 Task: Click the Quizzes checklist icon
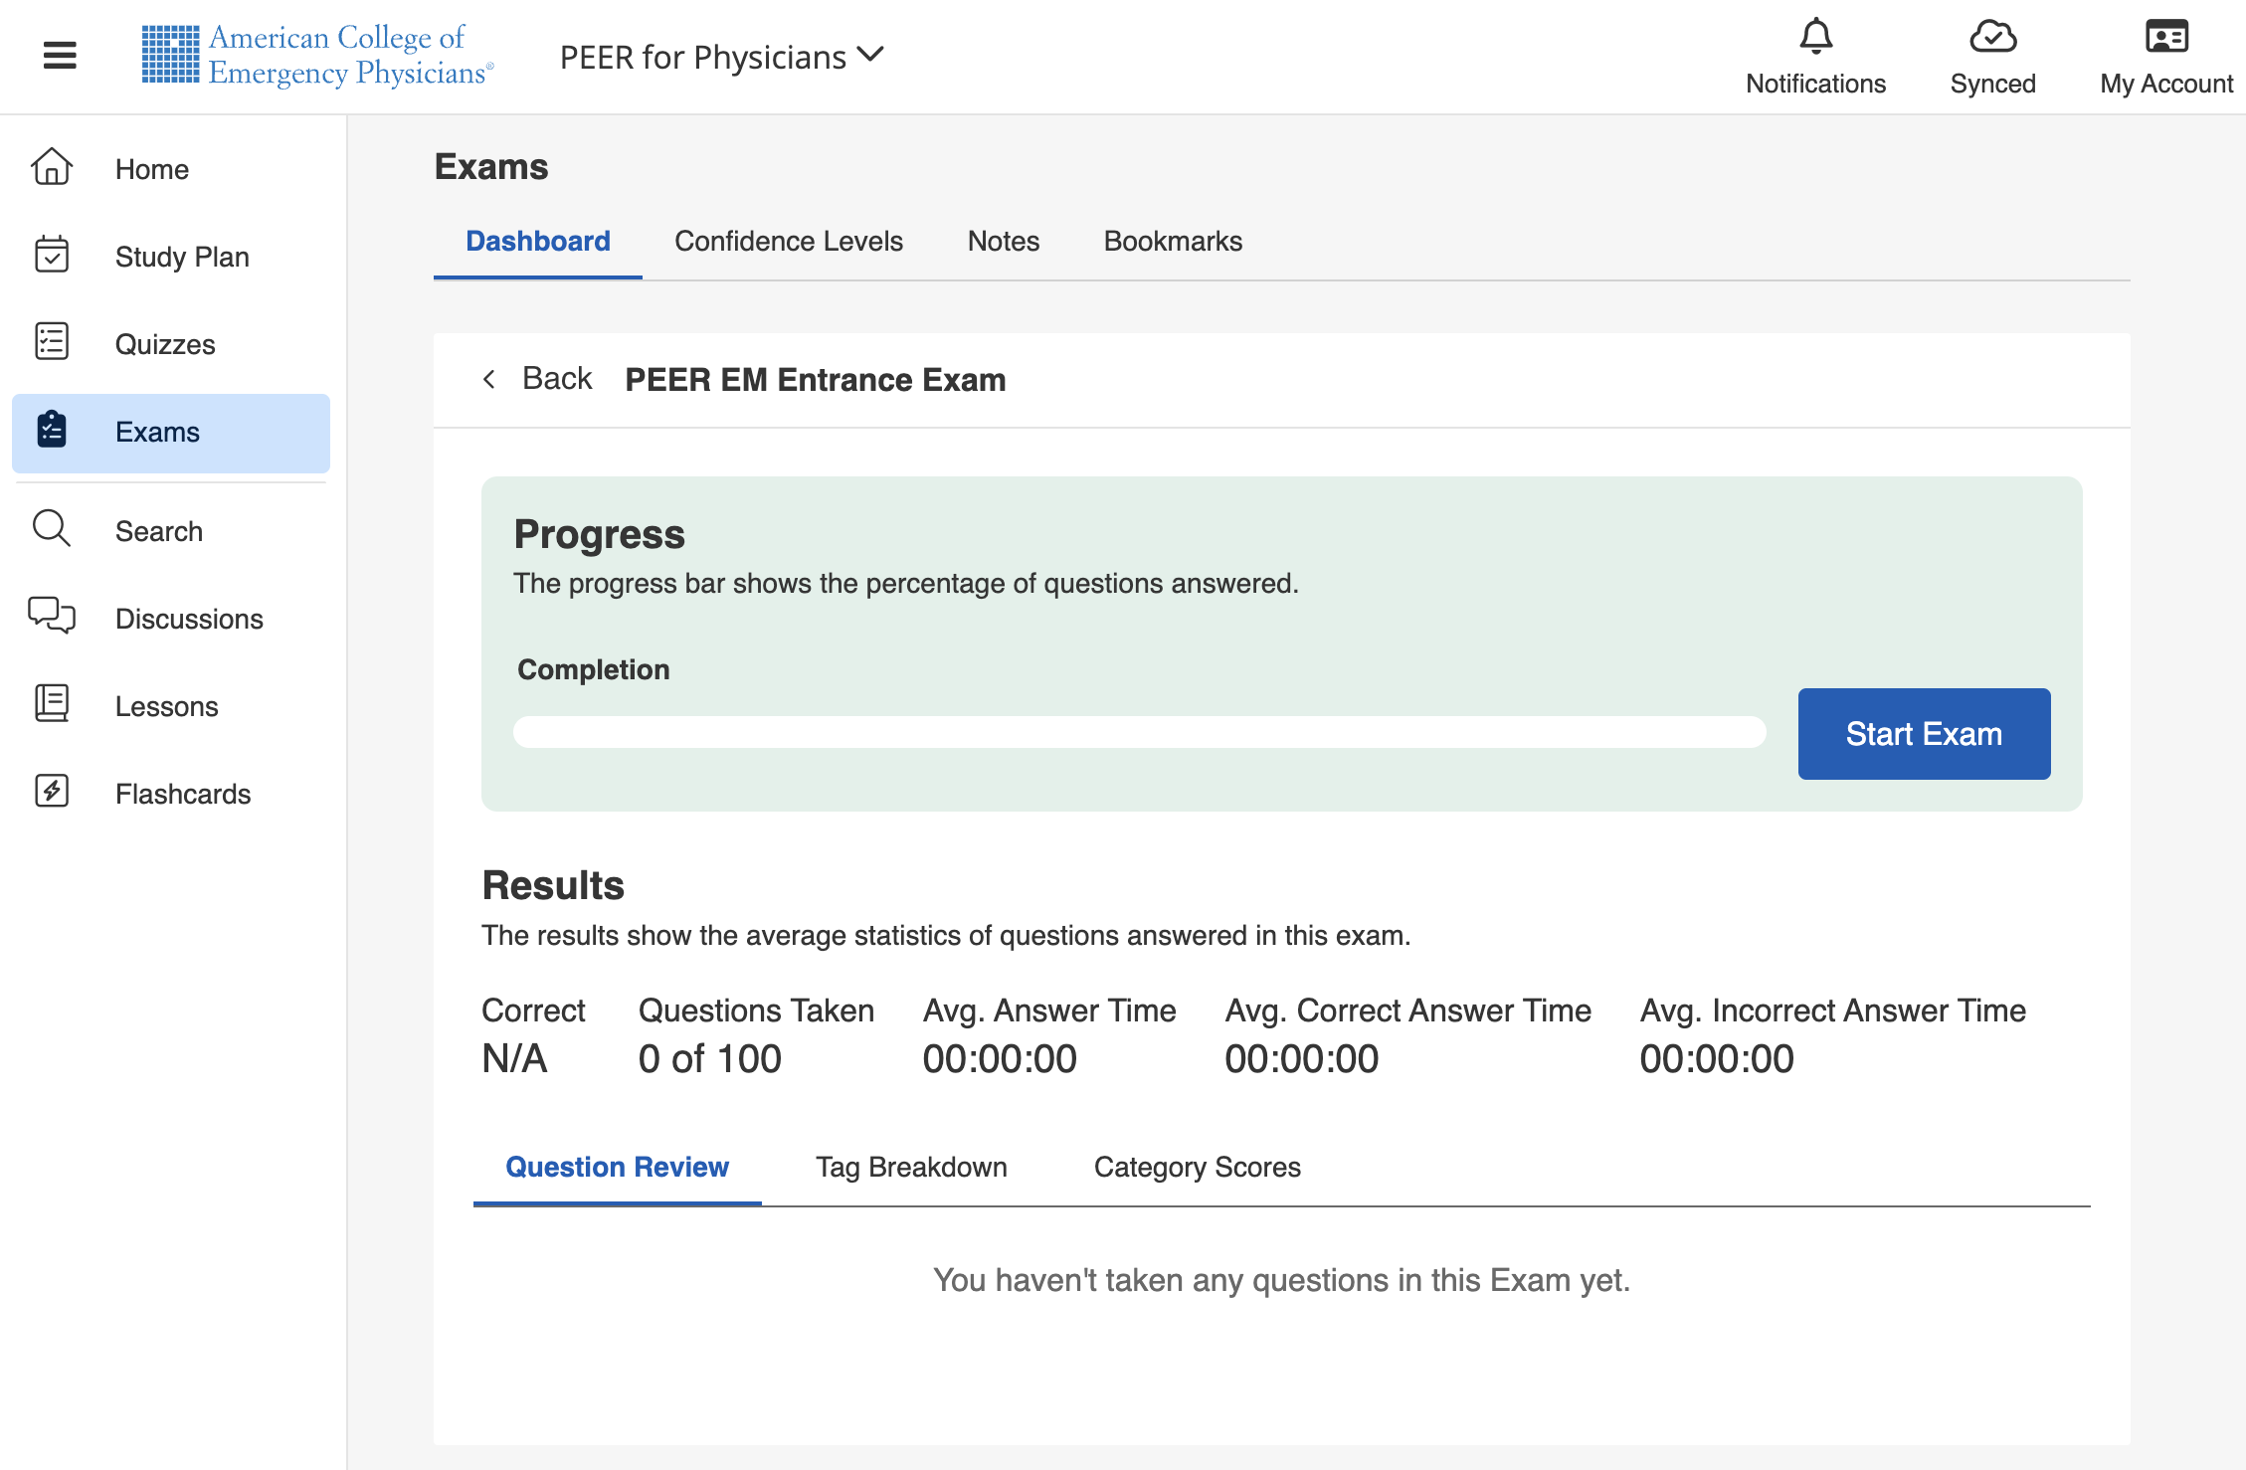click(52, 341)
